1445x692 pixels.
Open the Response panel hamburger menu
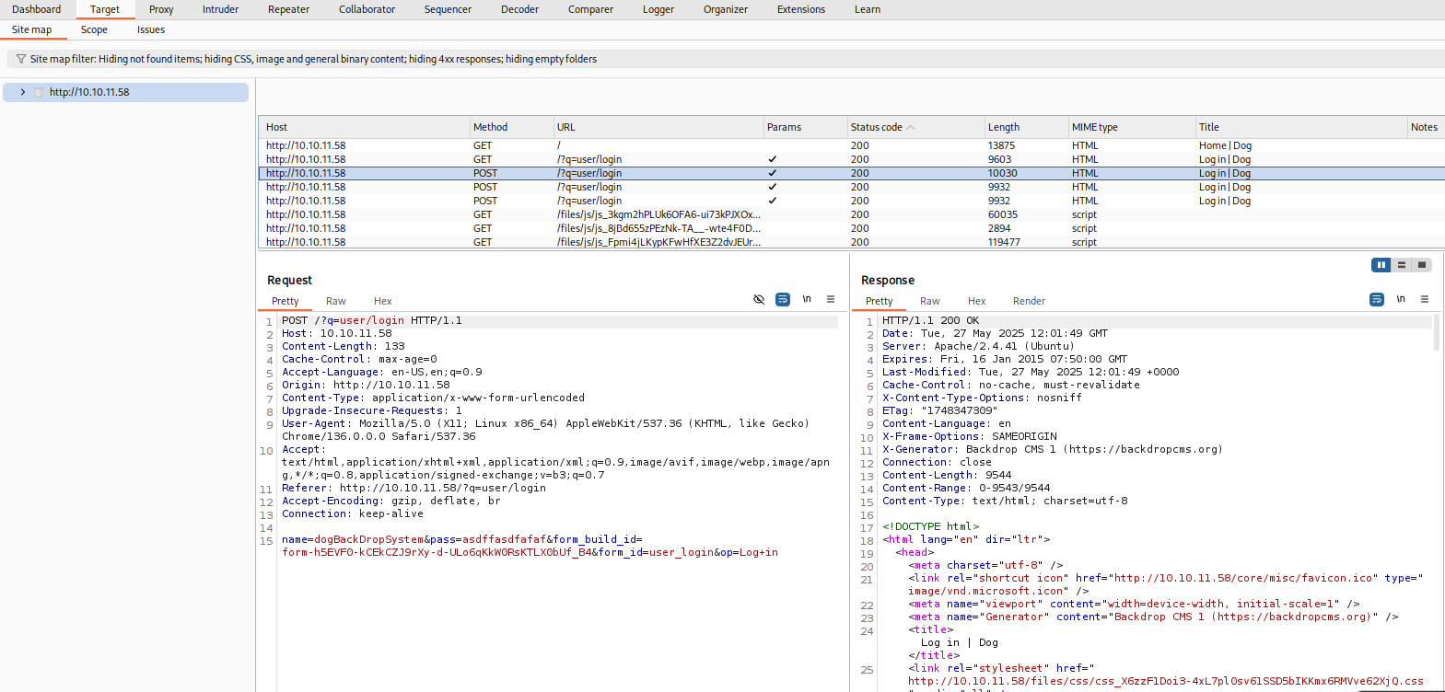point(1425,300)
